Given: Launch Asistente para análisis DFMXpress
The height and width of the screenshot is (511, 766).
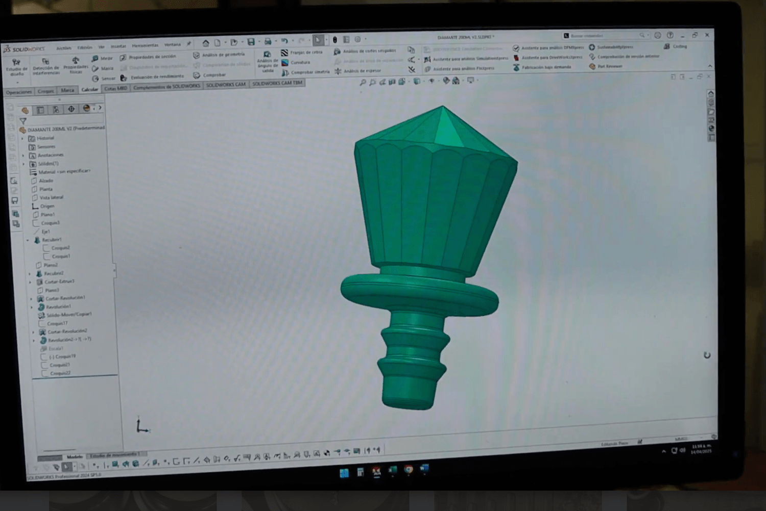Looking at the screenshot, I should click(548, 48).
